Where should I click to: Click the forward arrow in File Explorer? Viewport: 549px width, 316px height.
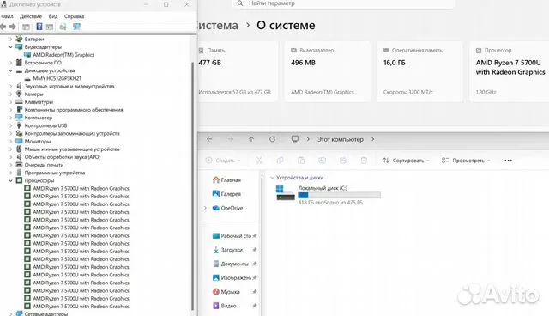(231, 139)
